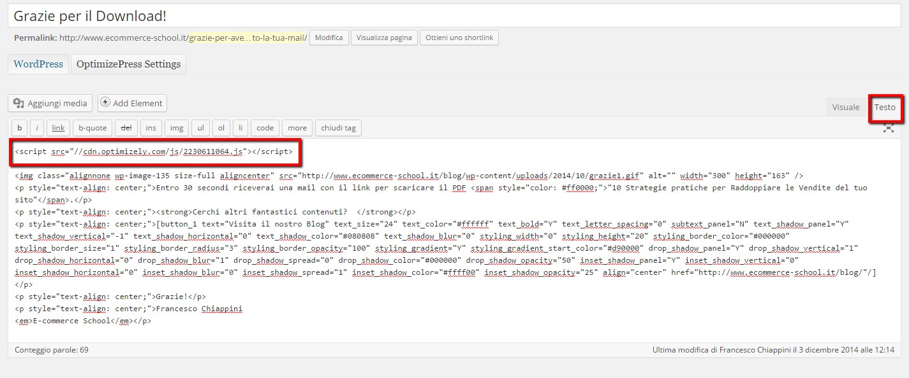Screen dimensions: 909x378
Task: Insert more tag with more button
Action: 297,128
